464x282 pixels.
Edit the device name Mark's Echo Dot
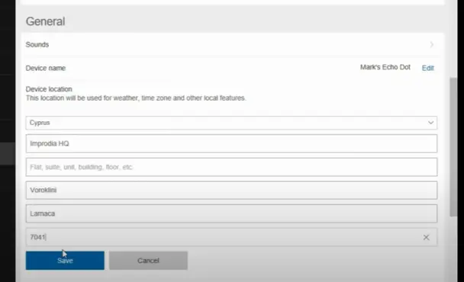[x=428, y=68]
